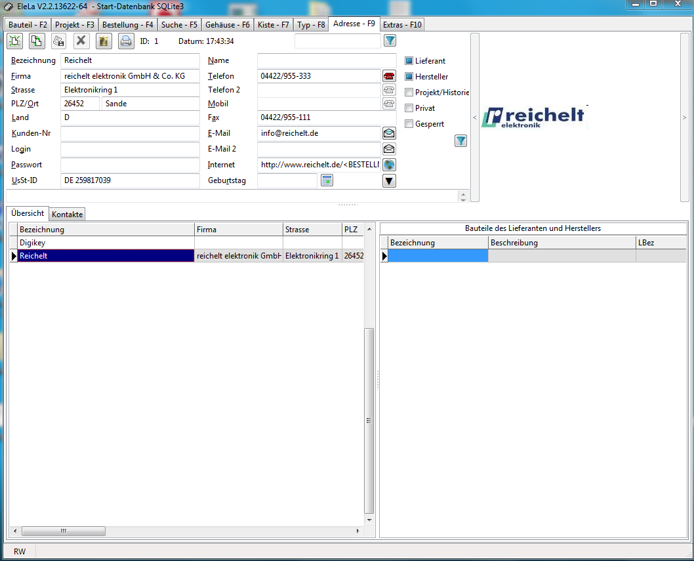
Task: Sort the address list by the Firma column
Action: [x=239, y=230]
